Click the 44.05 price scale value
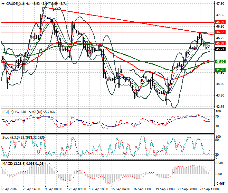Viewport: 228px width, 193px height. pos(220,84)
